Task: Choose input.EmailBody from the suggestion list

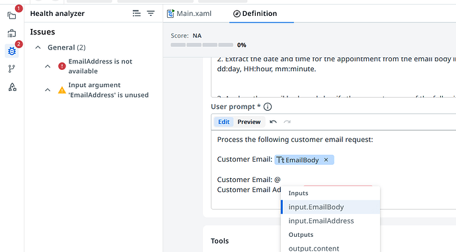Action: [x=330, y=207]
